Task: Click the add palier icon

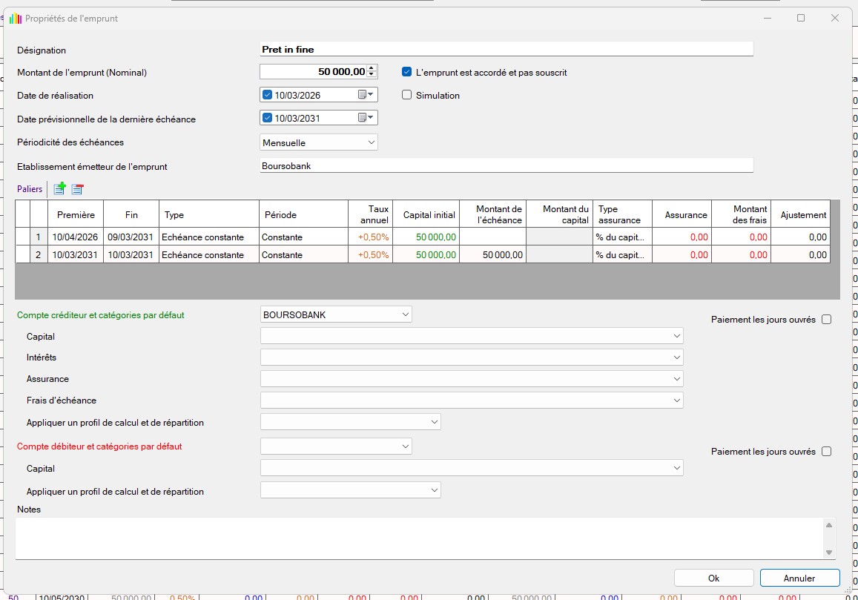Action: click(59, 189)
